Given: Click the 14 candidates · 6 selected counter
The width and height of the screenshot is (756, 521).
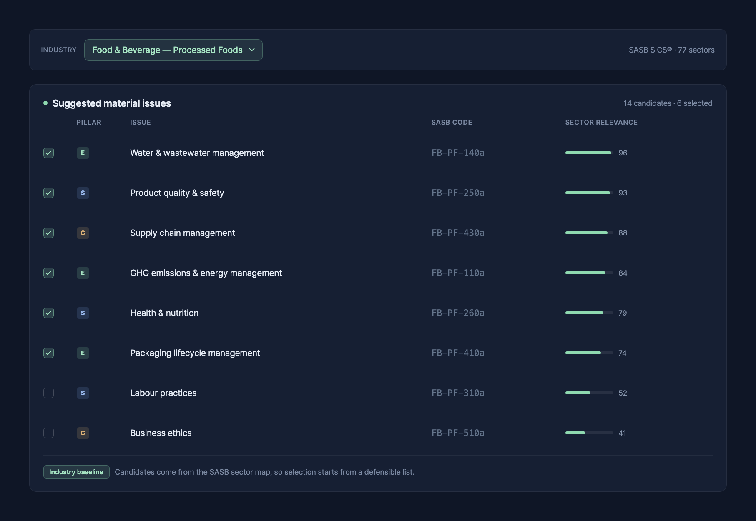Looking at the screenshot, I should click(x=668, y=103).
